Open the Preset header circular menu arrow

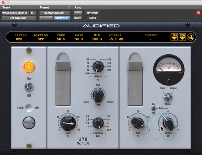pyautogui.click(x=69, y=8)
